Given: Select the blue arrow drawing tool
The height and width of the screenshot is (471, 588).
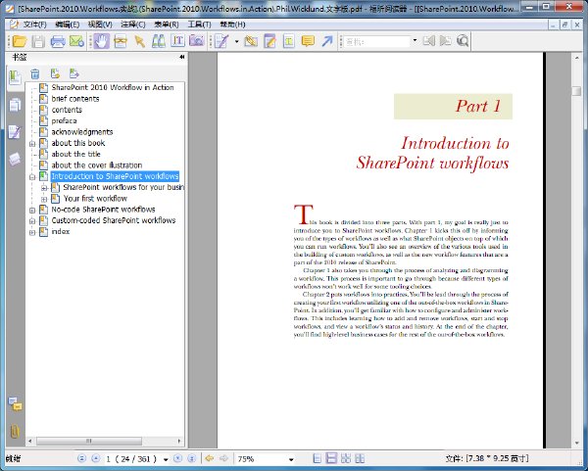Looking at the screenshot, I should (327, 41).
